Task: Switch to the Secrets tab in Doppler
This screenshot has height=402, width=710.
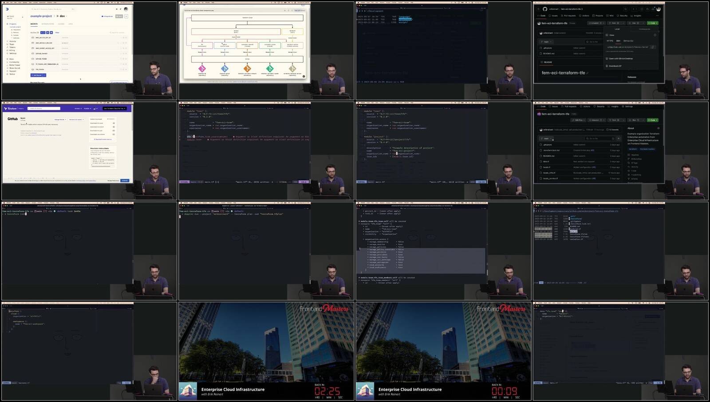Action: coord(34,24)
